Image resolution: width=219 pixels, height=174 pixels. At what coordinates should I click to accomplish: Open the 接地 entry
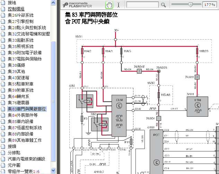[x=12, y=3]
